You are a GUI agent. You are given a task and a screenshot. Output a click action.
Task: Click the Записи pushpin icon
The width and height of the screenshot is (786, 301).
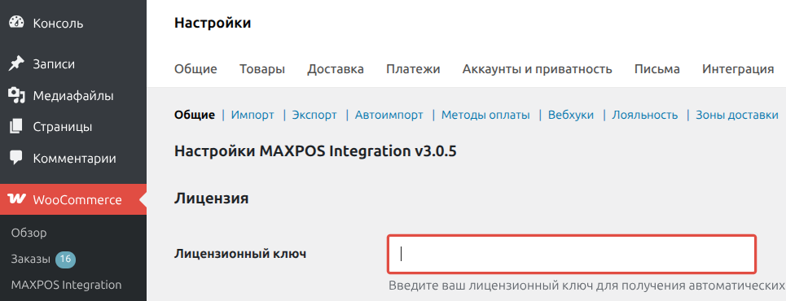point(16,64)
